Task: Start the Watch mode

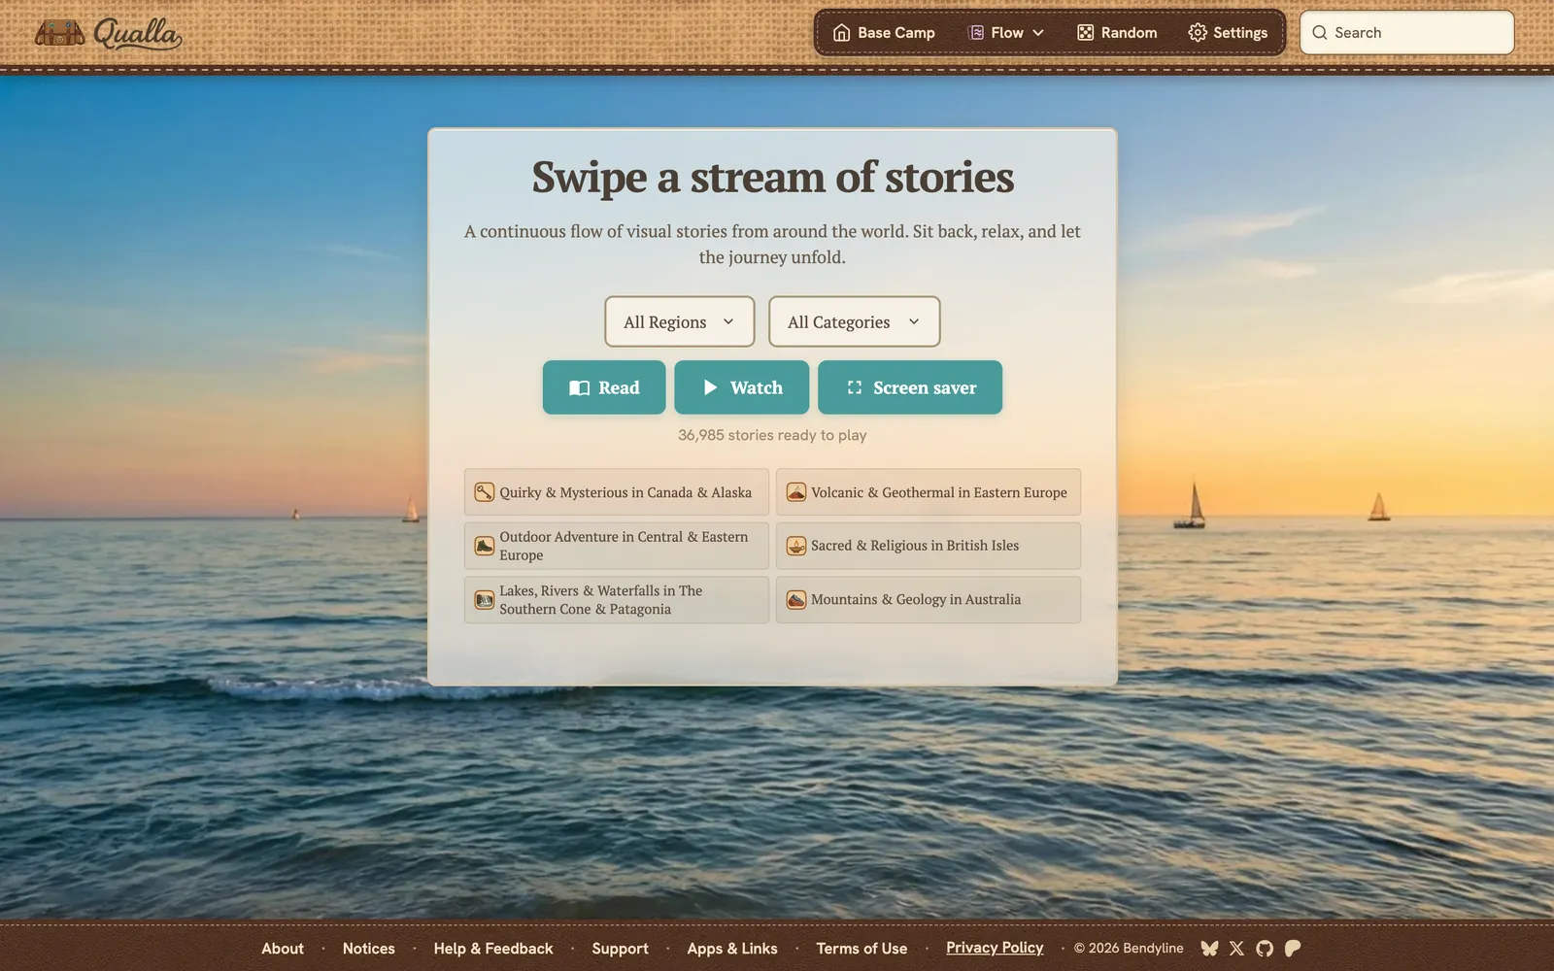Action: pos(742,387)
